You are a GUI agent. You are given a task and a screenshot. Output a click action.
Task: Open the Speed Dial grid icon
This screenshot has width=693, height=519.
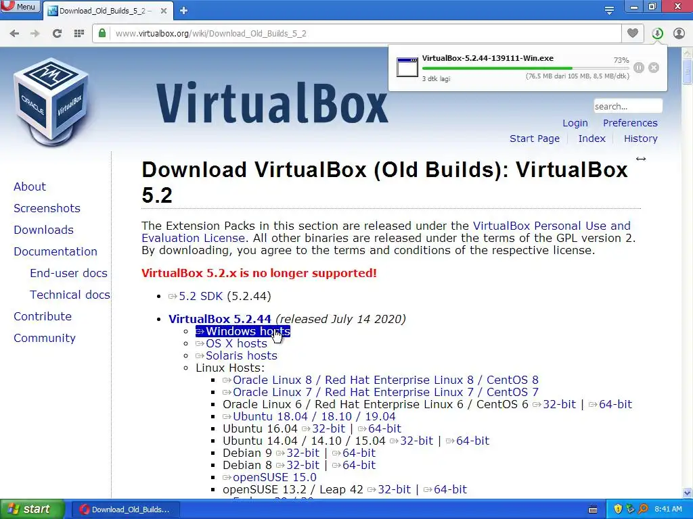pyautogui.click(x=79, y=34)
